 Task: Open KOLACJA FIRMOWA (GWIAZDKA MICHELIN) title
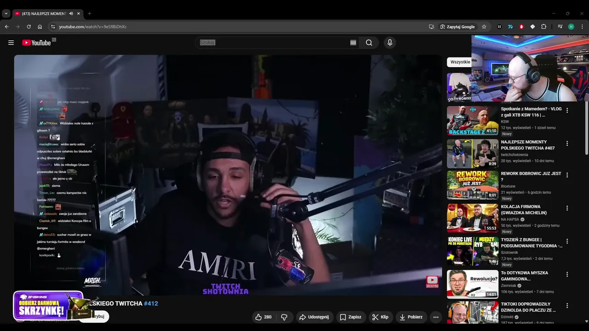coord(524,210)
